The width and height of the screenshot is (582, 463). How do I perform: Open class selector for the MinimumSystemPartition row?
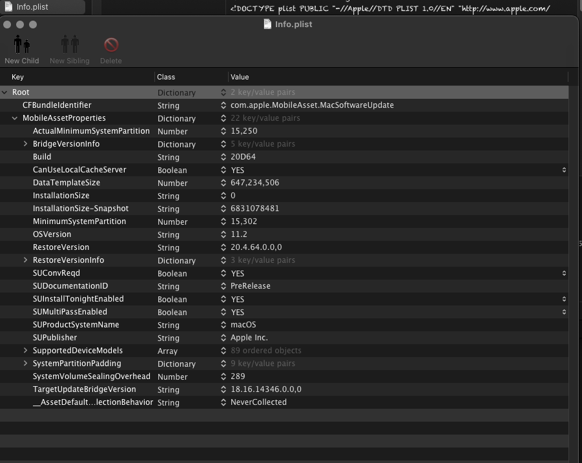[223, 221]
